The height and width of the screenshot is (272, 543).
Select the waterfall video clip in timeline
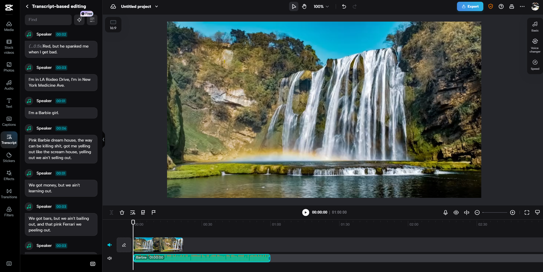tap(158, 244)
